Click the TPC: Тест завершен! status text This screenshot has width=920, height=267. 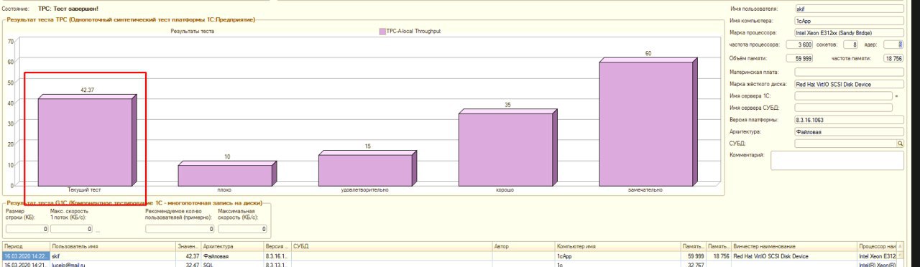click(68, 8)
